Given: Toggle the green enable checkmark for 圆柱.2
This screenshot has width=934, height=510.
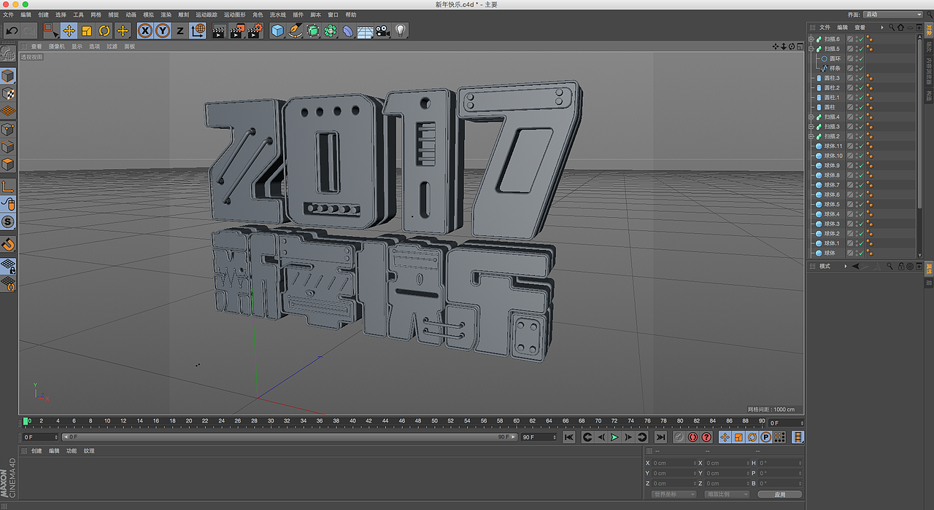Looking at the screenshot, I should tap(860, 87).
